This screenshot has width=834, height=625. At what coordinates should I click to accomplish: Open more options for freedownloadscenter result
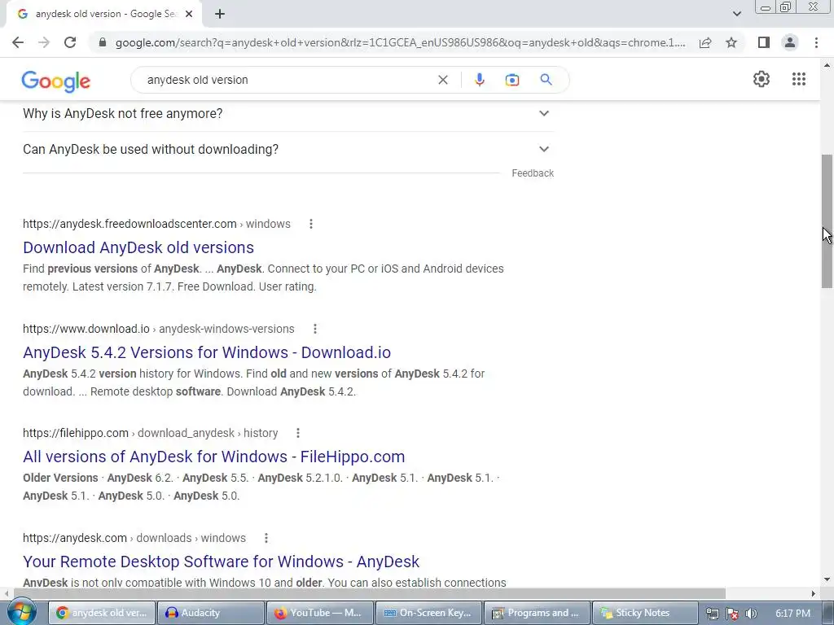(x=311, y=224)
